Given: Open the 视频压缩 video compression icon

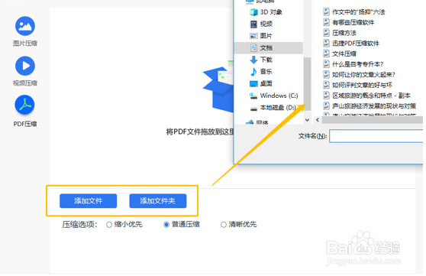Looking at the screenshot, I should [x=25, y=66].
